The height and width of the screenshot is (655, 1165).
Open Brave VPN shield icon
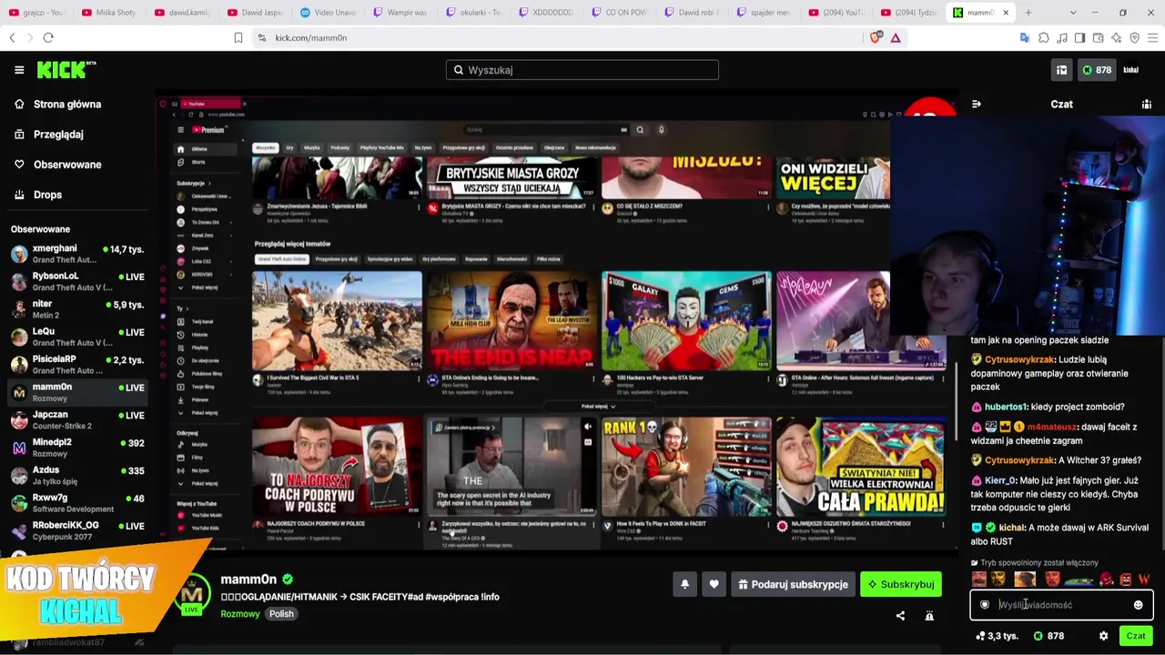[1134, 37]
